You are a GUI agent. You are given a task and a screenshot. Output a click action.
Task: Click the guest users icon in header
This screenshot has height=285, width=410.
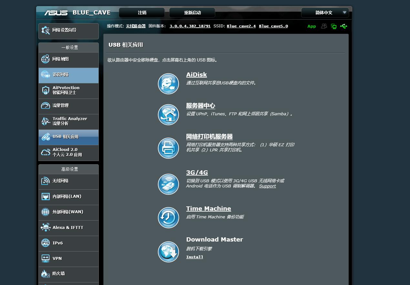pyautogui.click(x=324, y=26)
